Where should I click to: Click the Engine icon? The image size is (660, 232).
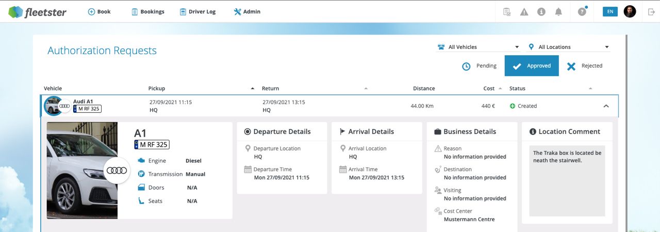(x=141, y=160)
